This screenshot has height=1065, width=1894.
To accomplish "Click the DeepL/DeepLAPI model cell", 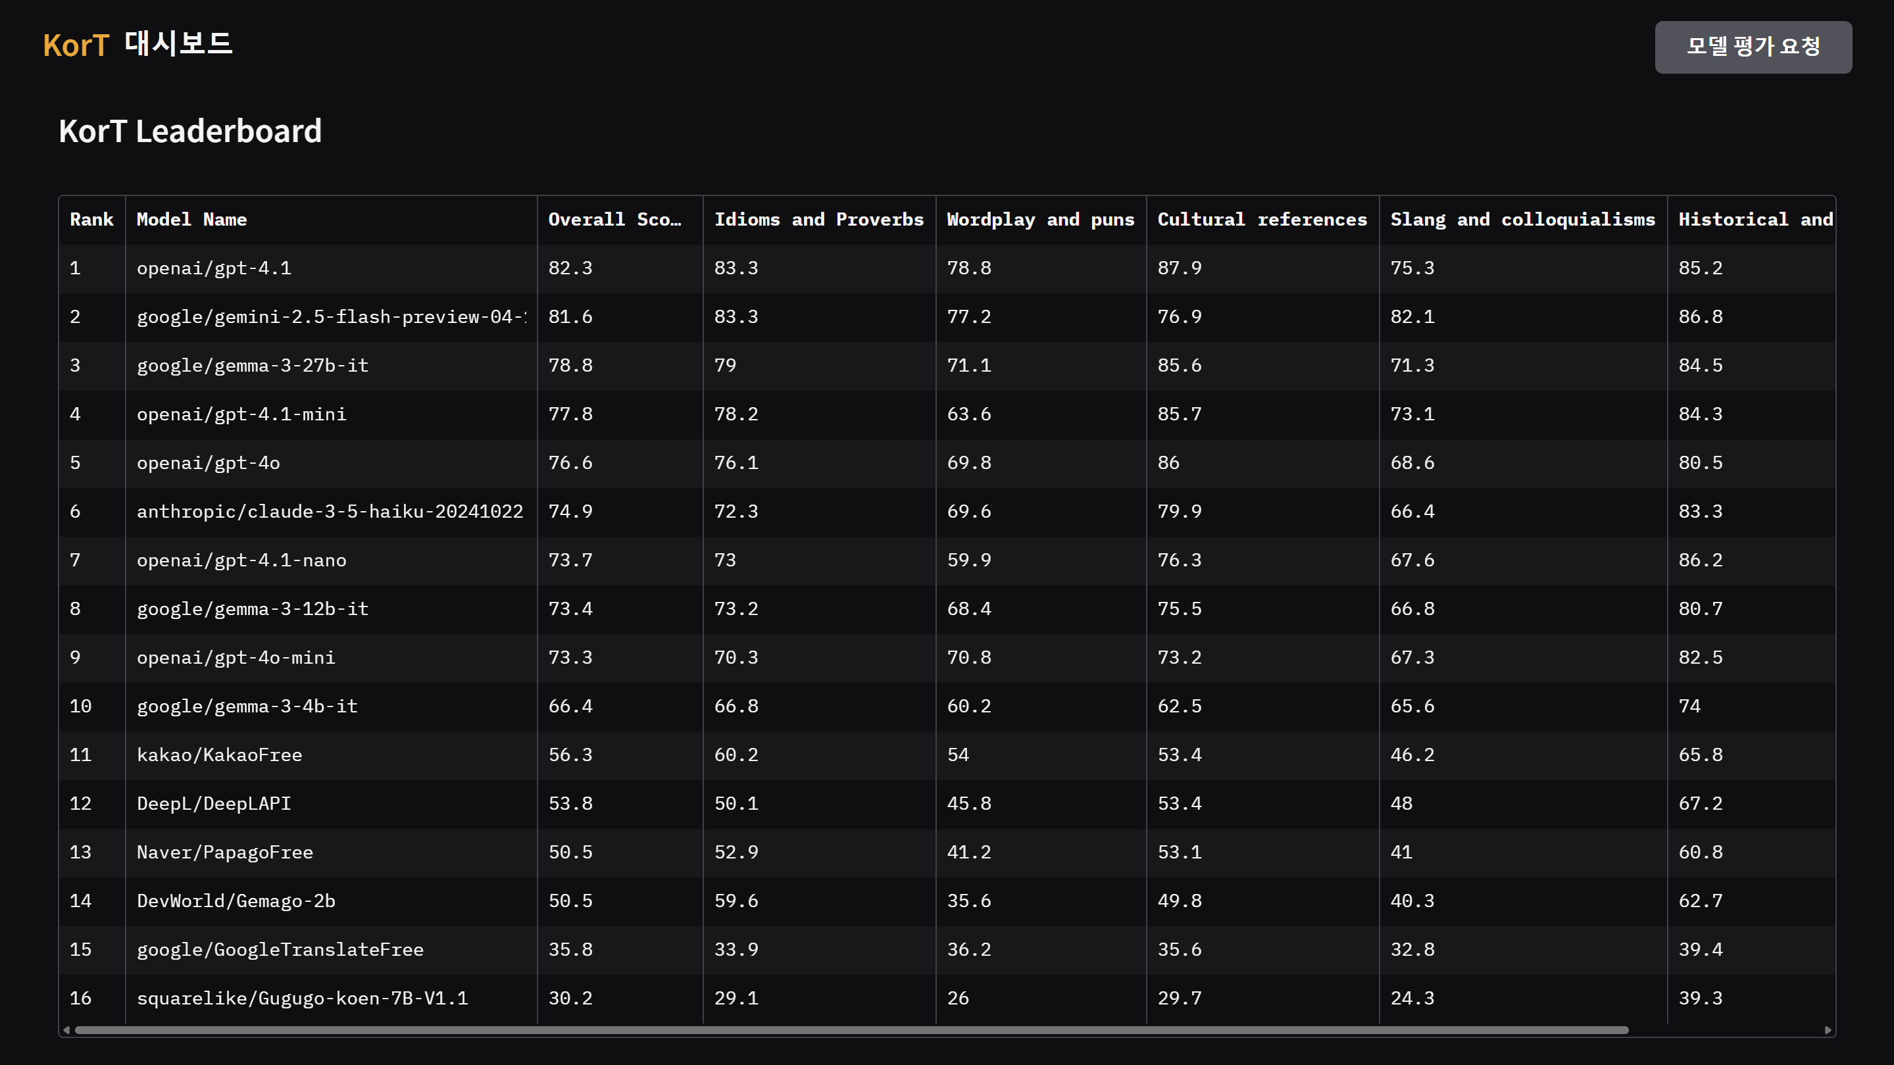I will pos(214,803).
